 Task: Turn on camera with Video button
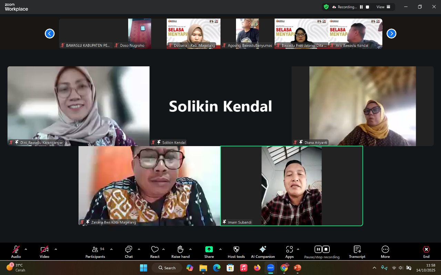click(44, 252)
